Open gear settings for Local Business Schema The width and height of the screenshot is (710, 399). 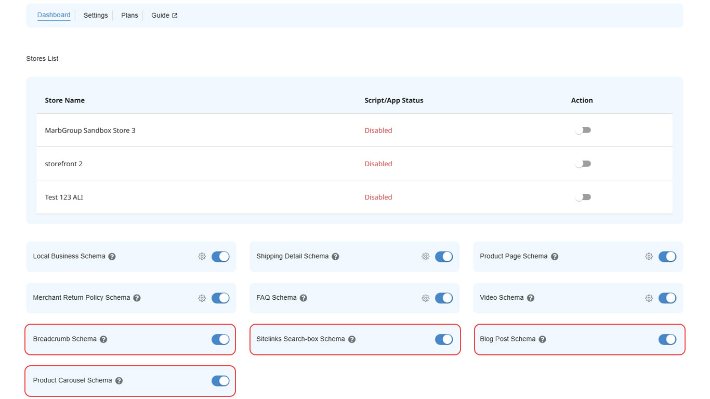(202, 256)
